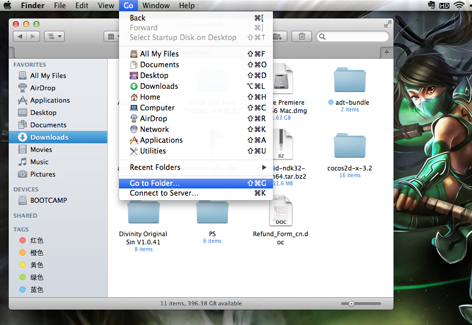Screen dimensions: 472x325
Task: Choose Documents in the Go menu
Action: (196, 65)
